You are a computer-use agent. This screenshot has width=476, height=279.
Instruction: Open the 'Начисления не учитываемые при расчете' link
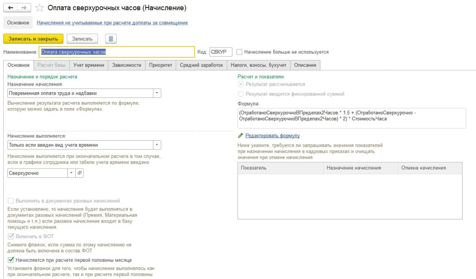coord(112,22)
